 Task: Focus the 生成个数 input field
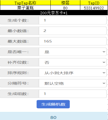pos(73,20)
